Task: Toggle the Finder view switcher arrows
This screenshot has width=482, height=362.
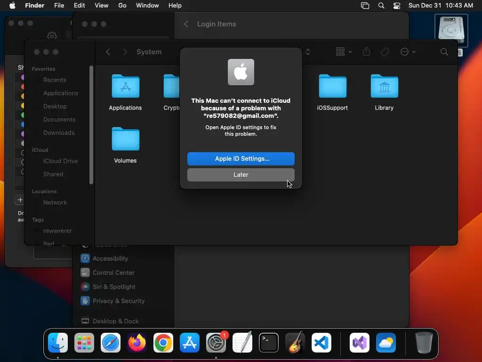Action: [x=308, y=52]
